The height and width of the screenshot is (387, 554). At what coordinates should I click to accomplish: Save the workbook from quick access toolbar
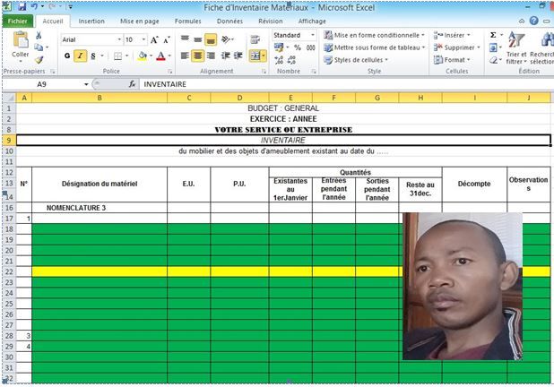coord(22,6)
